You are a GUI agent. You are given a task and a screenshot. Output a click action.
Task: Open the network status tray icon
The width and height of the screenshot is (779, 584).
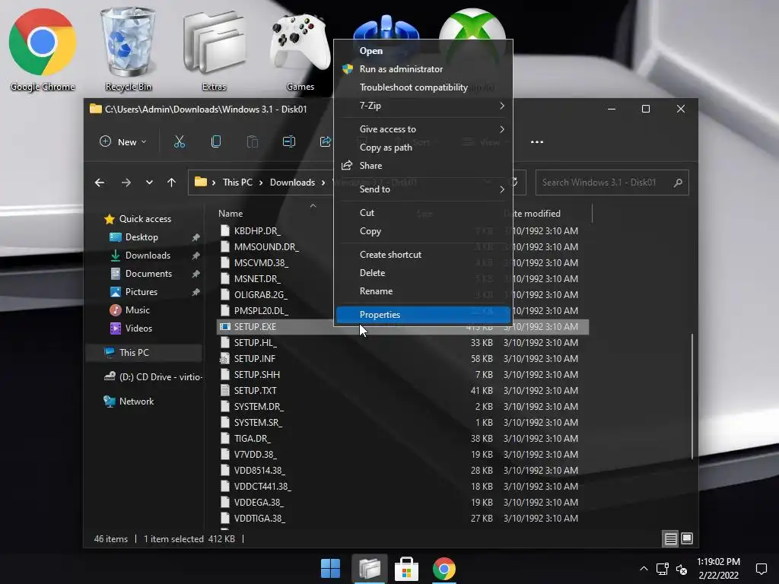pyautogui.click(x=663, y=569)
